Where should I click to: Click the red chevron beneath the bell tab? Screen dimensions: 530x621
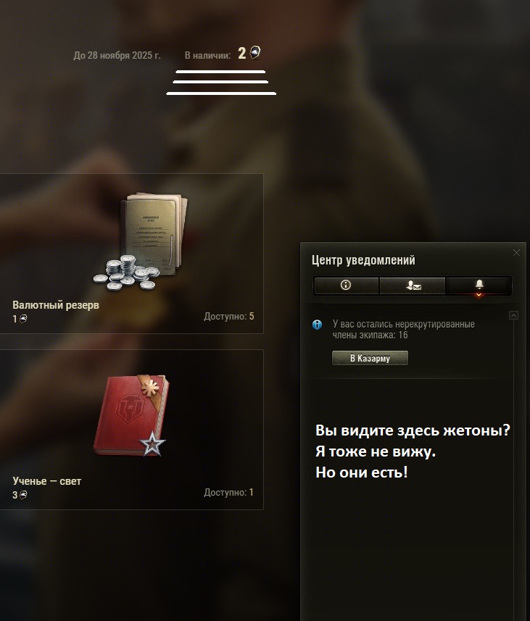479,296
